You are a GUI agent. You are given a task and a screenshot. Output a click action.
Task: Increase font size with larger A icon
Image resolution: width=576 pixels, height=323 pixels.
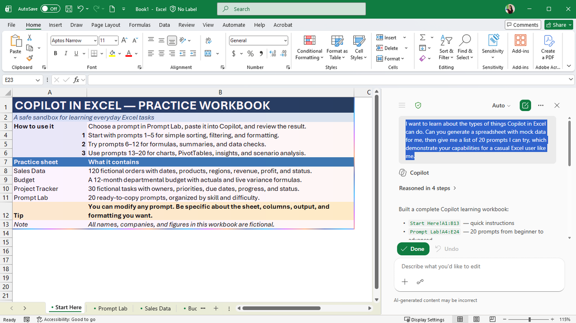pos(124,40)
